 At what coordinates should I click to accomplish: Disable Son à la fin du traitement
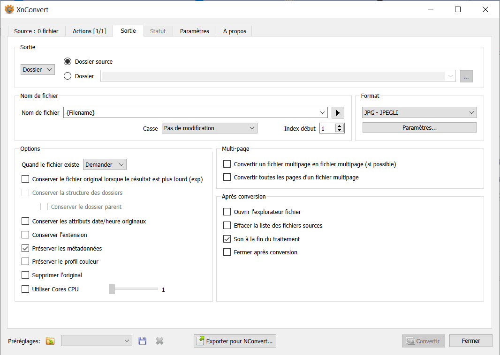pyautogui.click(x=227, y=239)
